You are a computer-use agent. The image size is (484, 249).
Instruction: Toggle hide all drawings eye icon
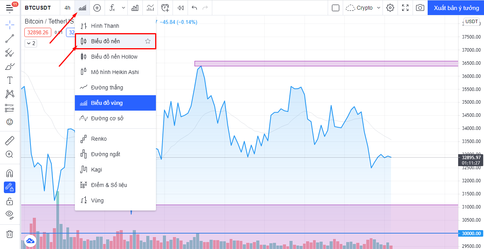(10, 215)
